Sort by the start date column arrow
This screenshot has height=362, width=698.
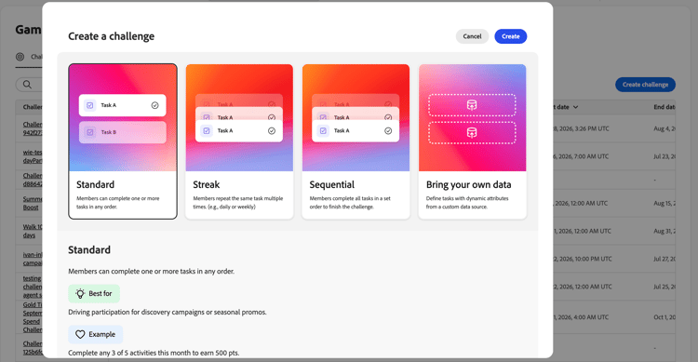point(575,107)
